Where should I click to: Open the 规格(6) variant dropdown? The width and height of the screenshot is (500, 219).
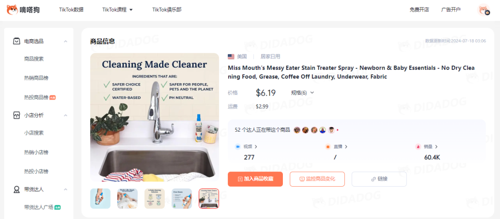tap(303, 92)
